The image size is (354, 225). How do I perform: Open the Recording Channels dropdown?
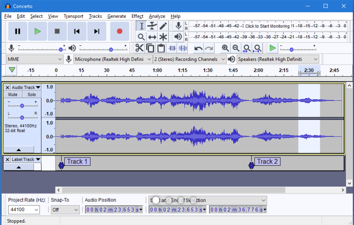190,59
